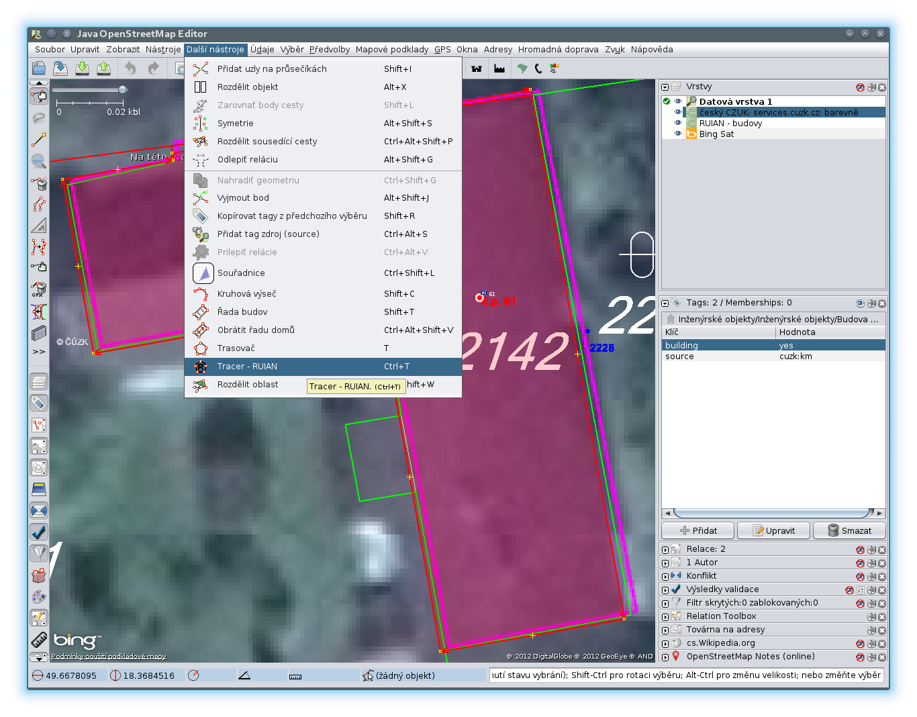Image resolution: width=917 pixels, height=717 pixels.
Task: Click the open file folder icon
Action: coord(39,68)
